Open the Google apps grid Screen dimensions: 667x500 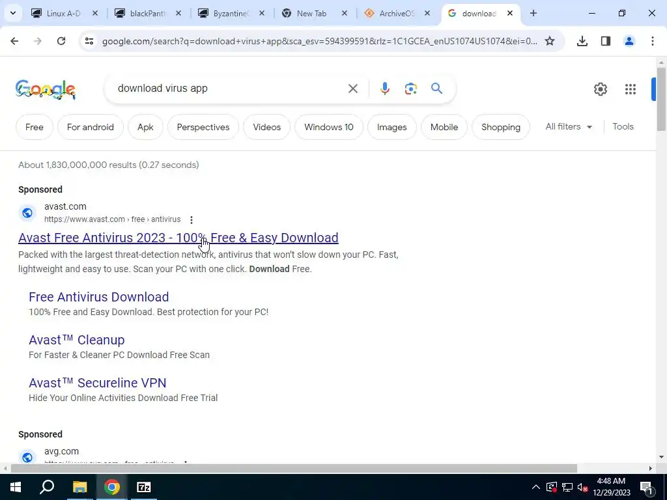[631, 89]
